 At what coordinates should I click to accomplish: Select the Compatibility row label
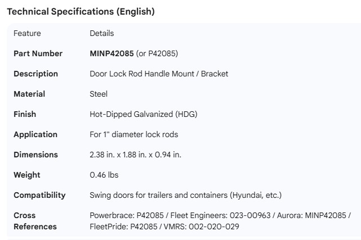39,195
